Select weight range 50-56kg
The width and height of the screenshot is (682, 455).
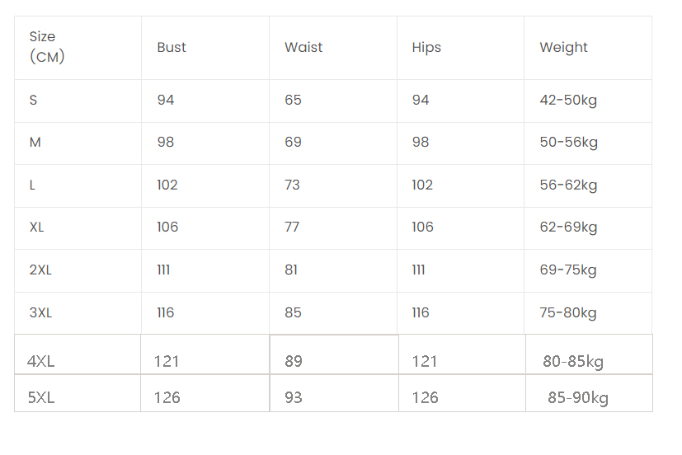pyautogui.click(x=568, y=142)
